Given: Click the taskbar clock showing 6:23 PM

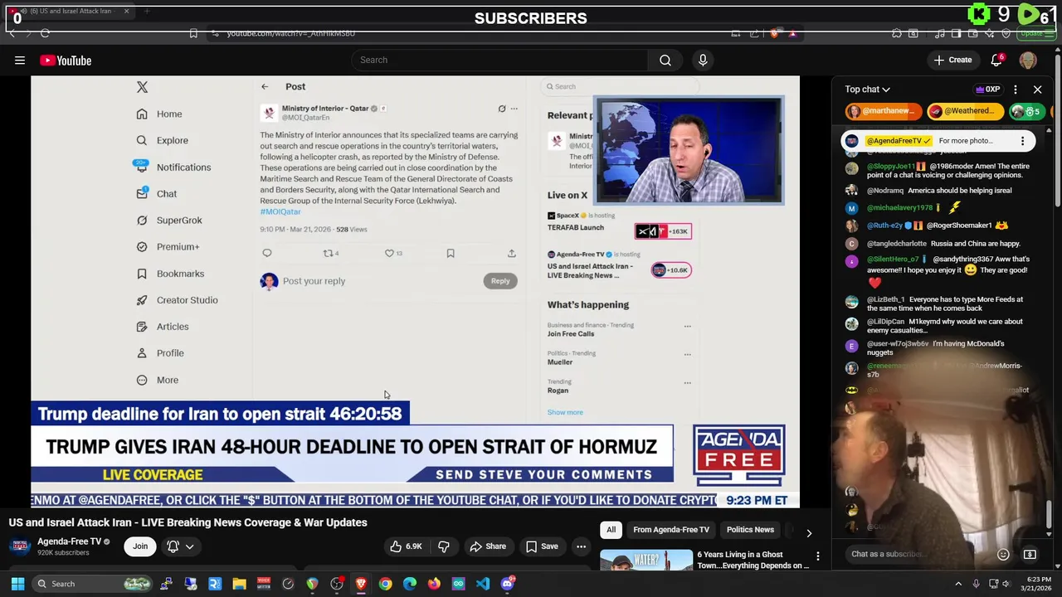Looking at the screenshot, I should (1038, 584).
